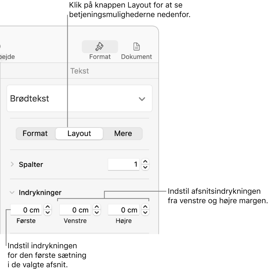Click the Spalter label
Screen dimensions: 271x271
[31, 164]
